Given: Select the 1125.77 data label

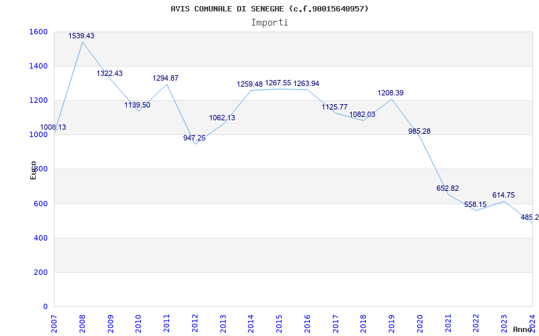Looking at the screenshot, I should tap(334, 107).
